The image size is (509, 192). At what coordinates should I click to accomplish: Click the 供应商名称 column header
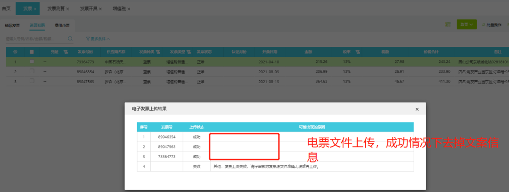(116, 52)
